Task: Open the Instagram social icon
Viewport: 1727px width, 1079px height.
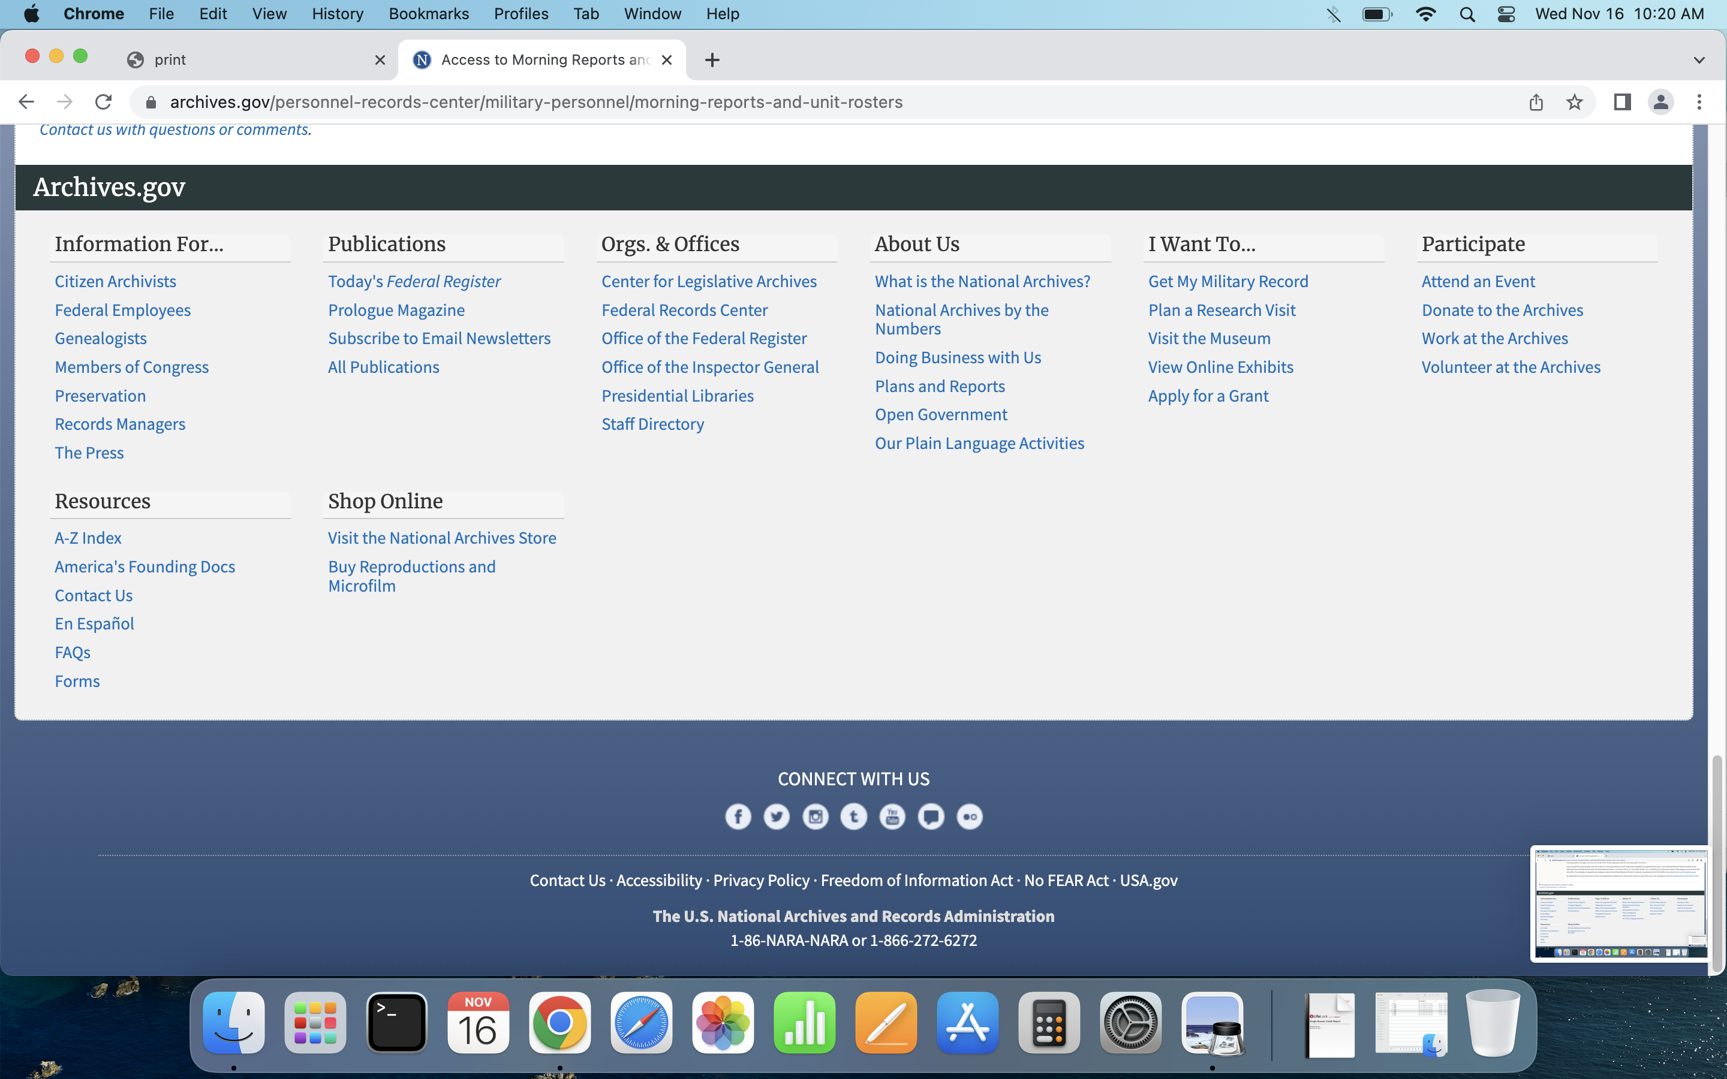Action: point(815,816)
